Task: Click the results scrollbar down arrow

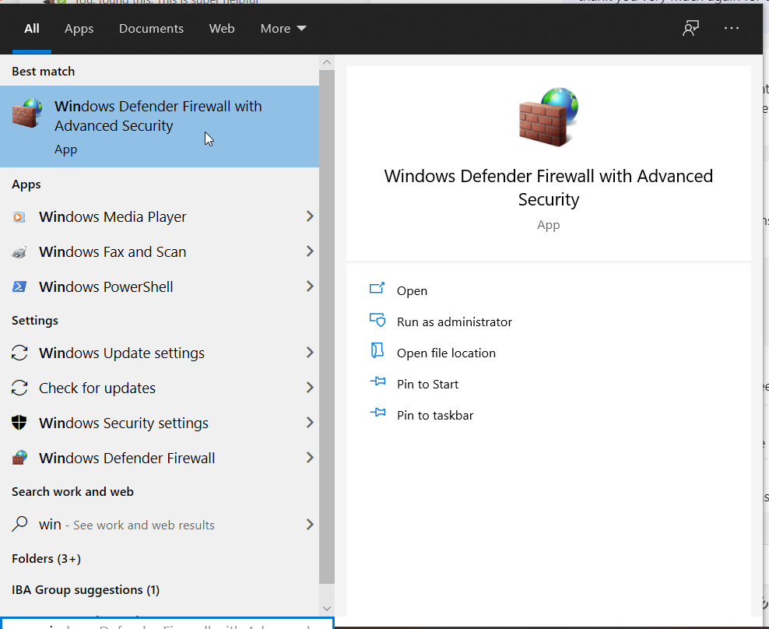Action: 327,609
